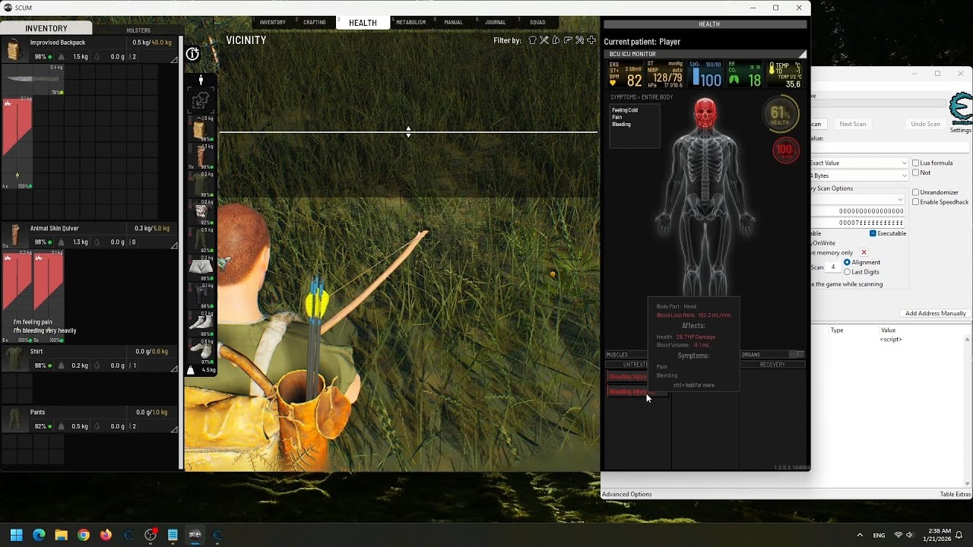973x547 pixels.
Task: Click the character silhouette icon in equipment strip
Action: (x=201, y=80)
